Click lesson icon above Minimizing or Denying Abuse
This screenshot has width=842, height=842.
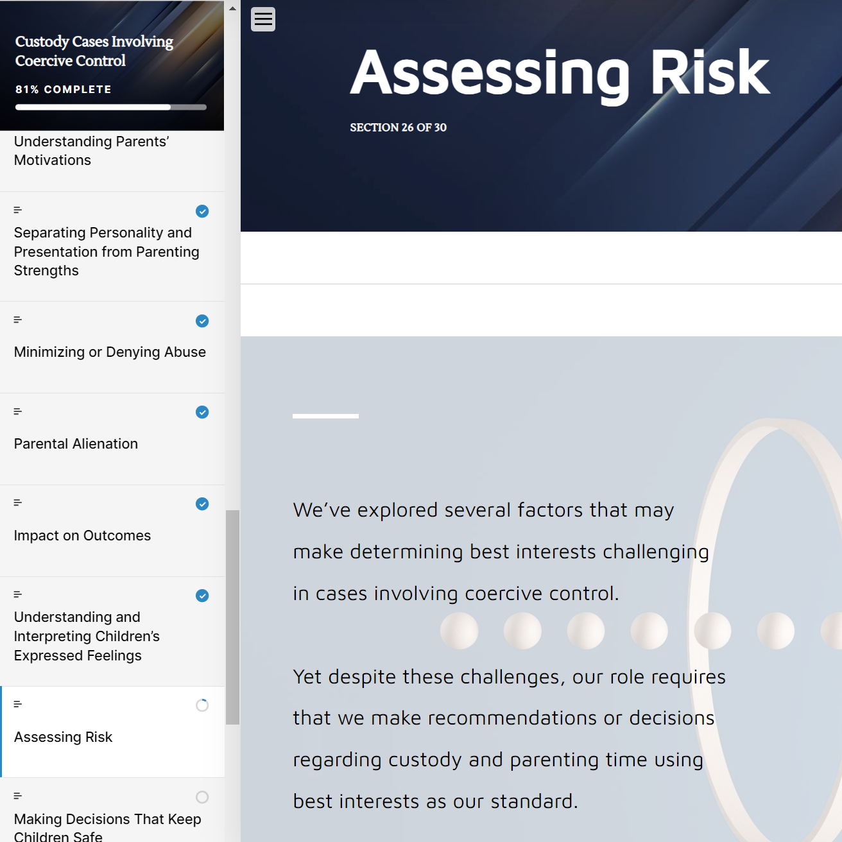pyautogui.click(x=18, y=320)
